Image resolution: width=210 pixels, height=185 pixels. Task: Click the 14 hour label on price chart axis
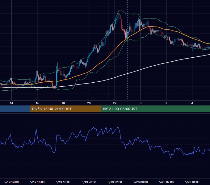pos(11,103)
